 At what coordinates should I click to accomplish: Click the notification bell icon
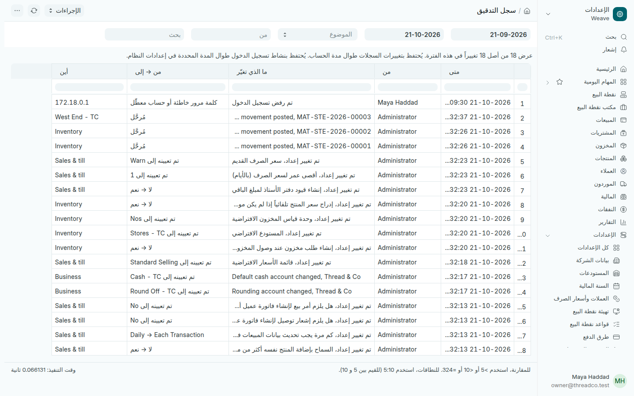[623, 50]
